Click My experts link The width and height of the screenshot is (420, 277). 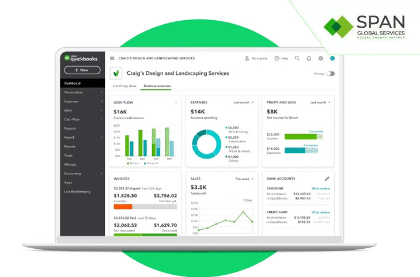pos(259,58)
